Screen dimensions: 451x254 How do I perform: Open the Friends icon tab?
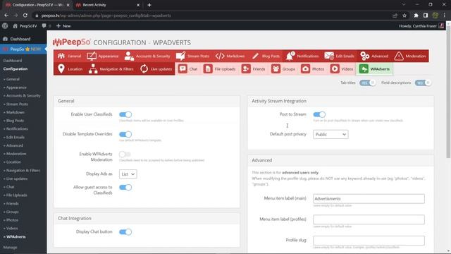[246, 69]
